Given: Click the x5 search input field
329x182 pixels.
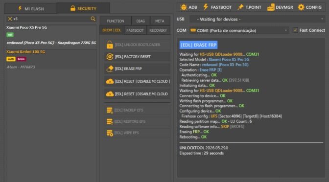Looking at the screenshot, I should click(x=51, y=19).
